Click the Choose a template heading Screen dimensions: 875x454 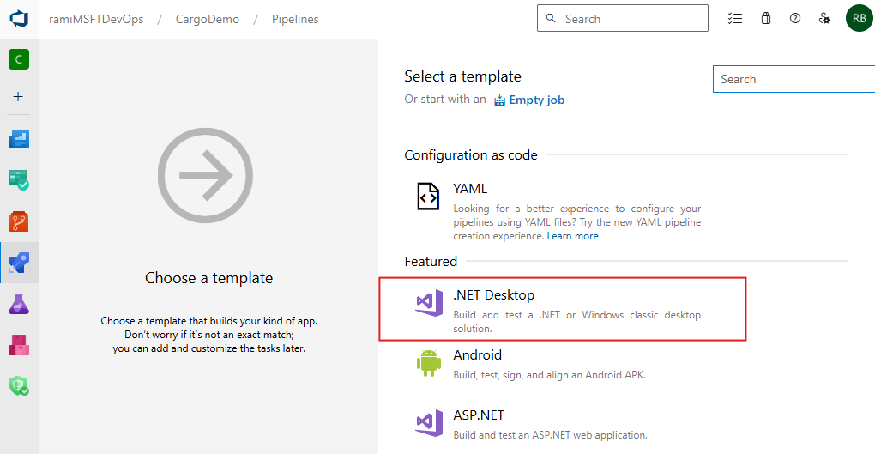pos(208,278)
